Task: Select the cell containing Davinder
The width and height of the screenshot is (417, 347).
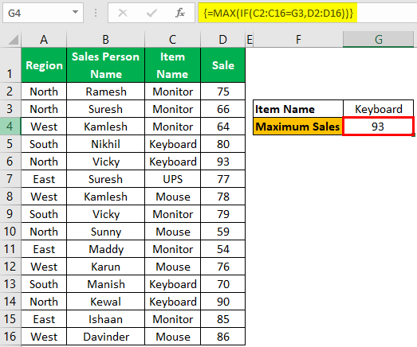Action: (105, 337)
